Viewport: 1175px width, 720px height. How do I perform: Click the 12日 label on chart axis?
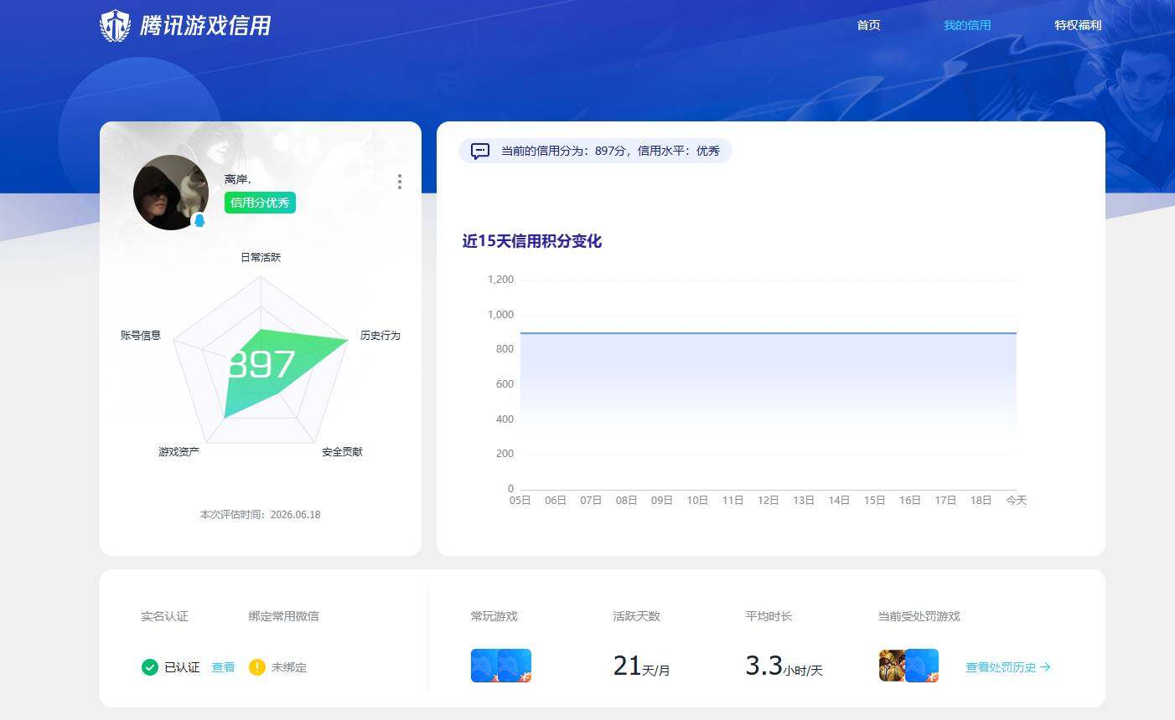coord(769,501)
